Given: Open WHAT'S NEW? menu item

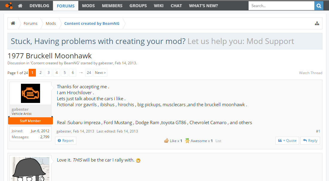Looking at the screenshot, I should point(203,6).
